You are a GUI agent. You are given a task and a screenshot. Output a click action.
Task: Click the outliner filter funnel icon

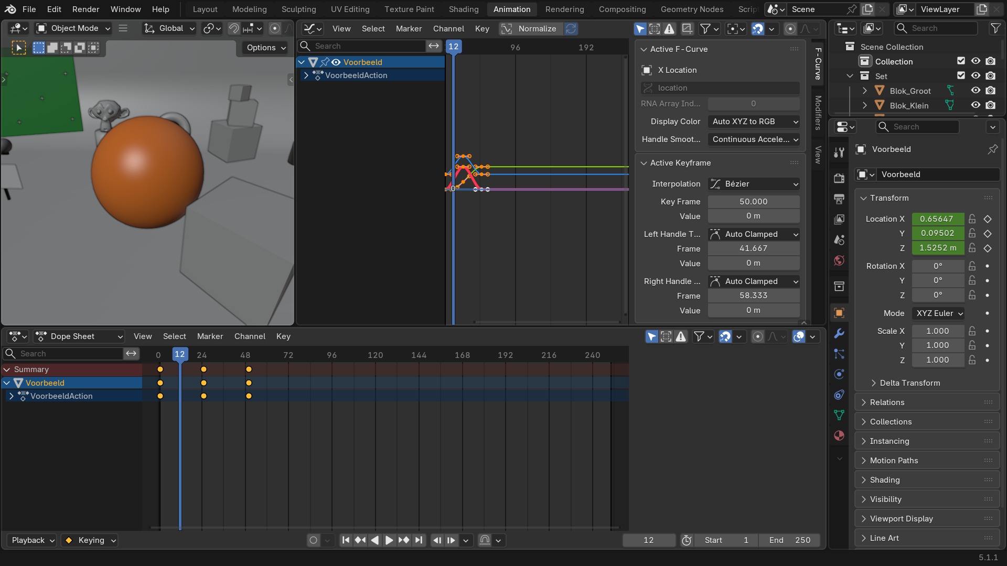[x=995, y=28]
